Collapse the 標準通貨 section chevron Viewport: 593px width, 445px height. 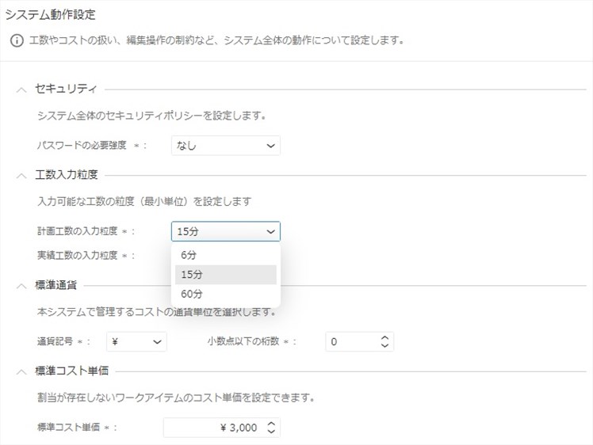point(21,285)
